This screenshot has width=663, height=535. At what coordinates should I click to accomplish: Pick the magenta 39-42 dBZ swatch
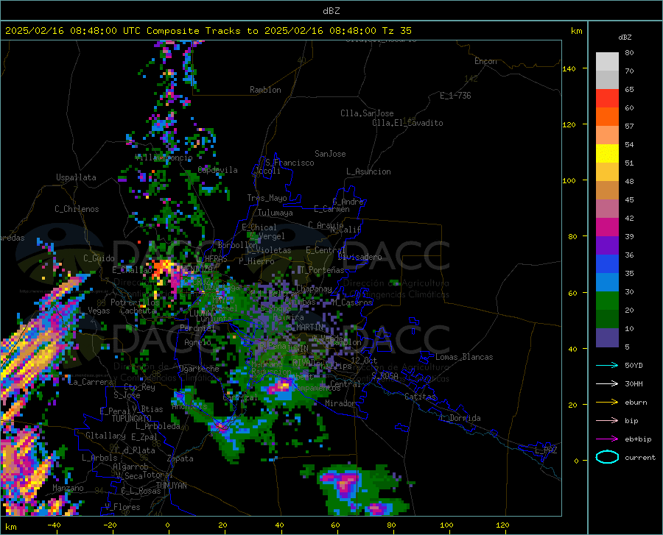[x=607, y=227]
